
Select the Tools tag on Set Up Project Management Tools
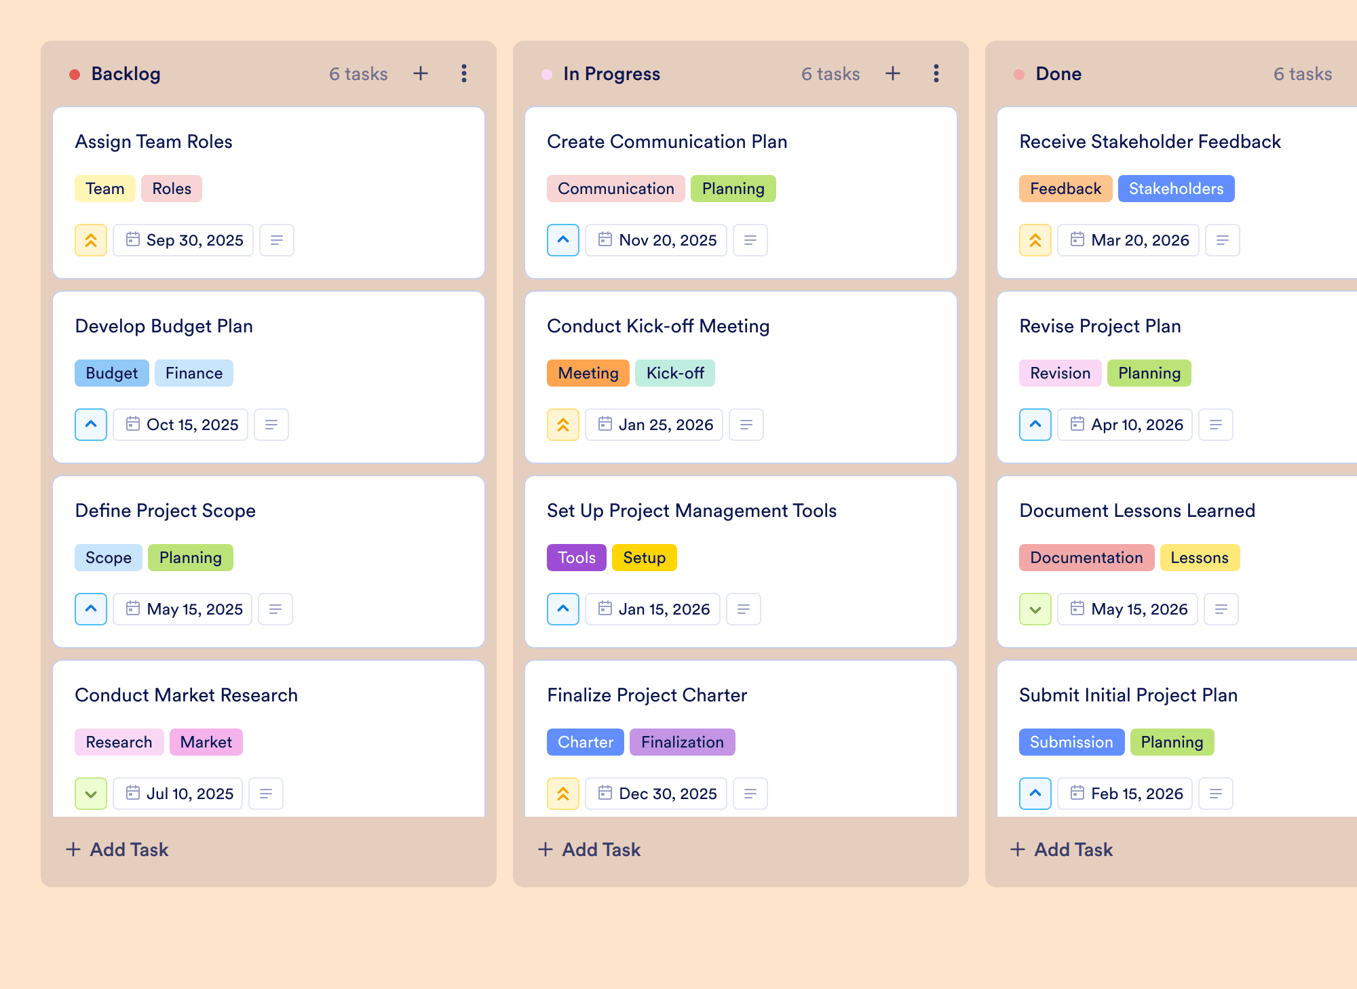[577, 558]
